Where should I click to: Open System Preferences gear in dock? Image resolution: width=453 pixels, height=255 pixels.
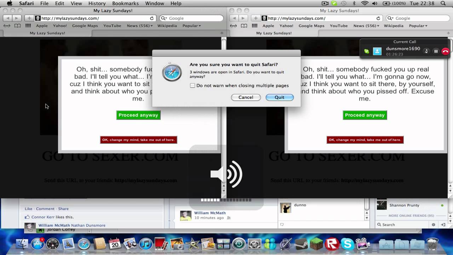click(254, 244)
